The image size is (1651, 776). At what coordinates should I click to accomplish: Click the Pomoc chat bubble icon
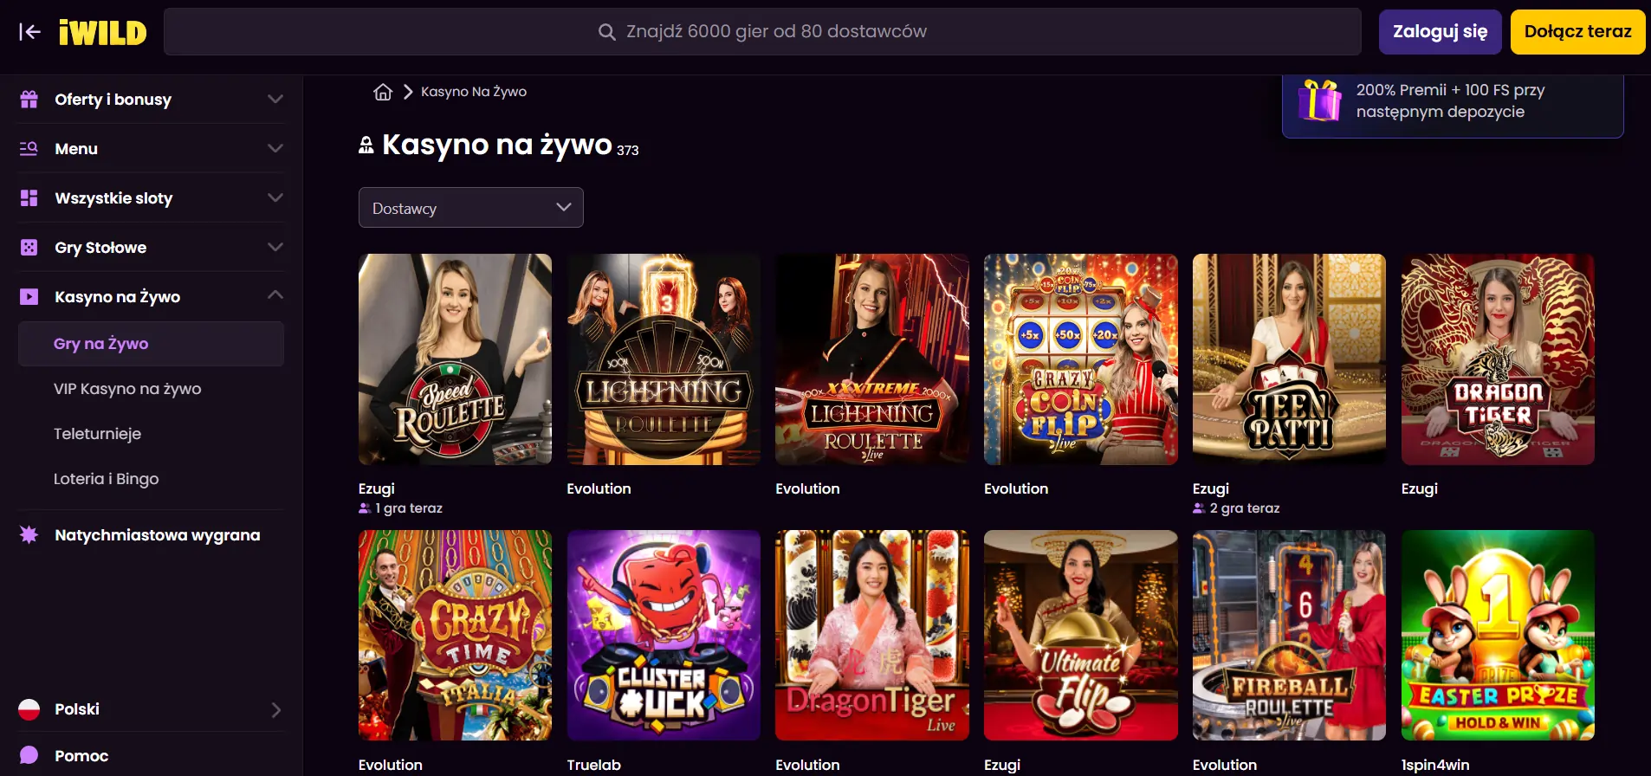(29, 755)
